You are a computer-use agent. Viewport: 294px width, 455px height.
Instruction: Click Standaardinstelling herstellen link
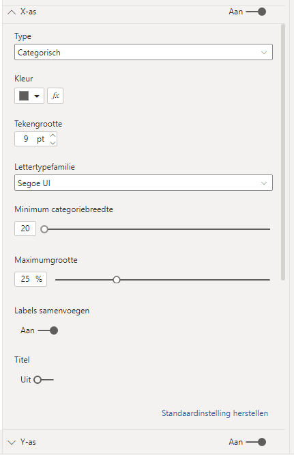[x=215, y=413]
